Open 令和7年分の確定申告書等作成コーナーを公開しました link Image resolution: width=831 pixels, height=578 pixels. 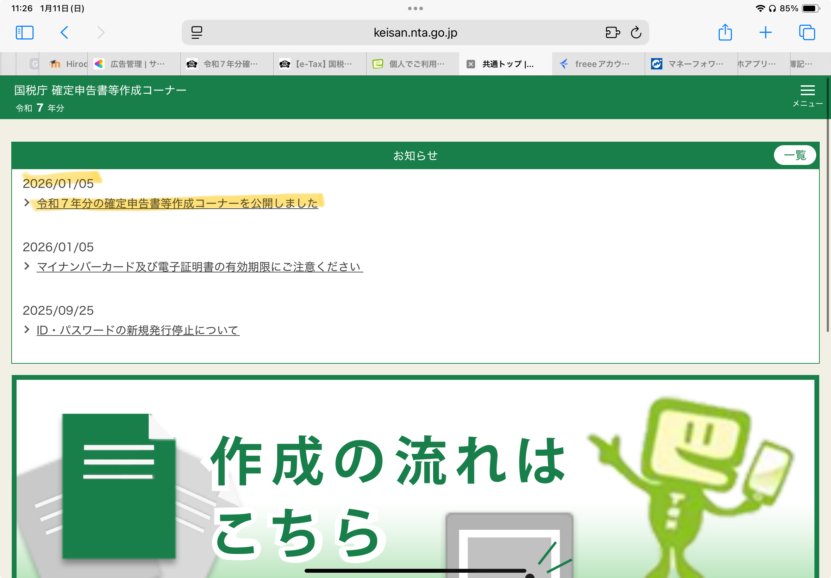point(177,203)
